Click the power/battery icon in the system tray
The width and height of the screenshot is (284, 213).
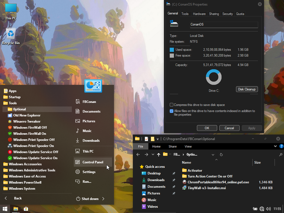255,209
